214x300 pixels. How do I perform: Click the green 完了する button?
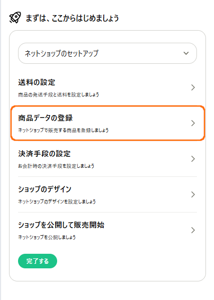click(38, 261)
